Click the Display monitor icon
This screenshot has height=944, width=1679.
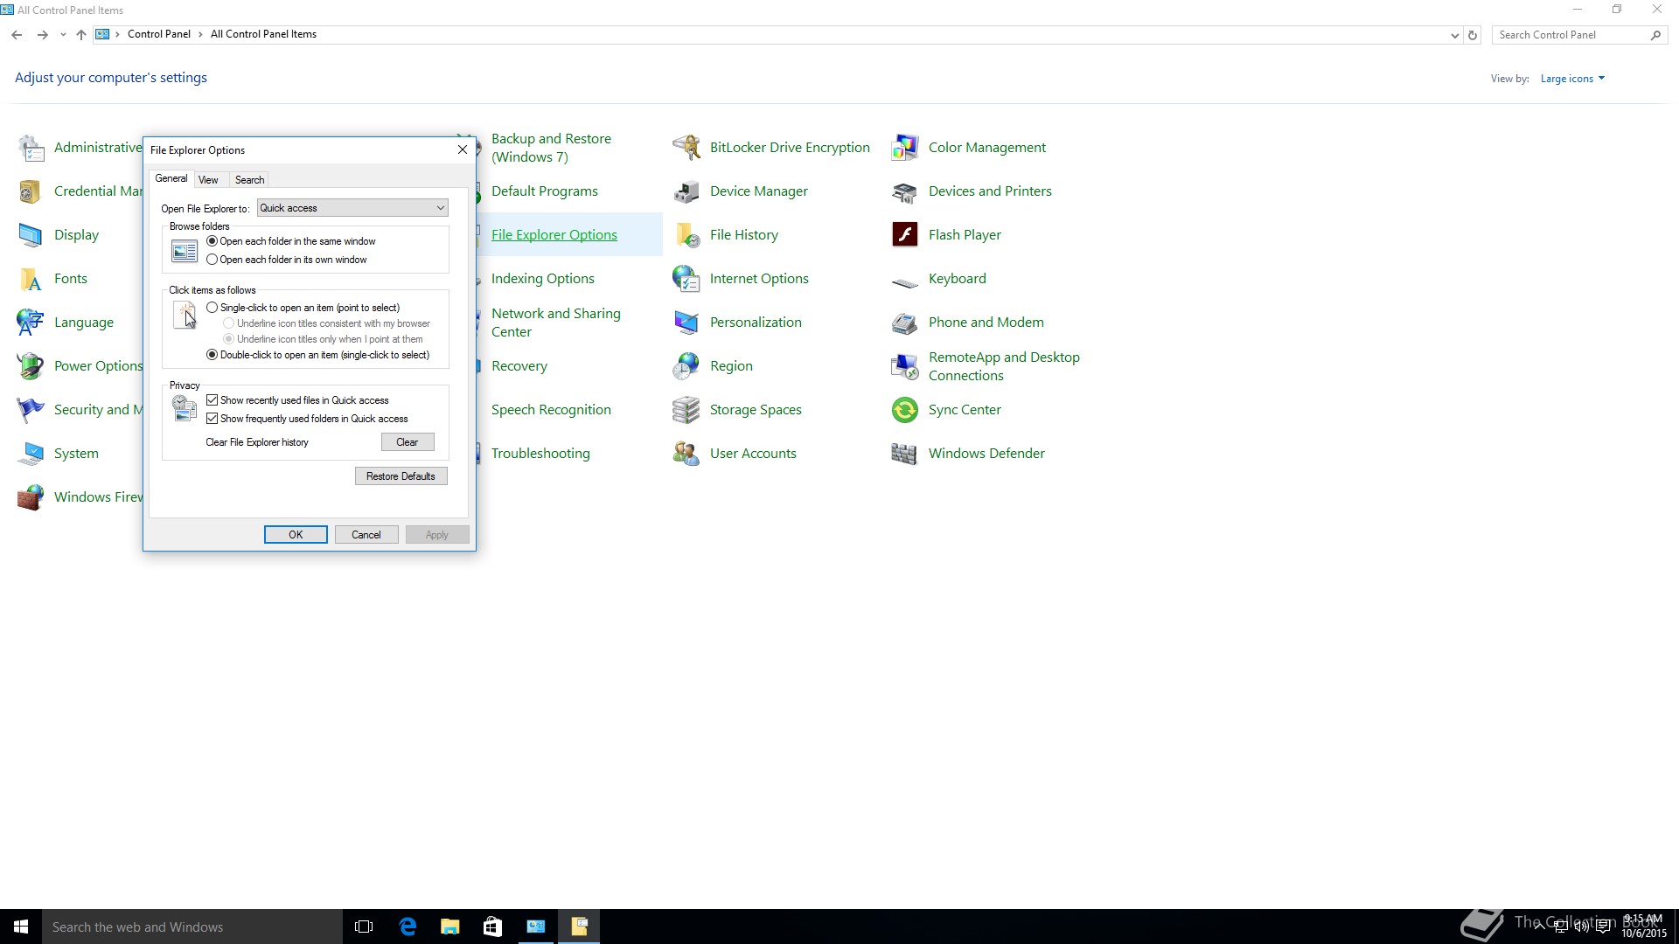pyautogui.click(x=31, y=235)
